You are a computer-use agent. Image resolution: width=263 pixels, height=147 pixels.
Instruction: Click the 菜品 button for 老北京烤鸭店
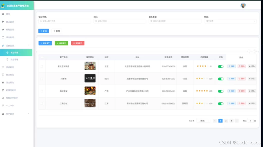(252, 67)
